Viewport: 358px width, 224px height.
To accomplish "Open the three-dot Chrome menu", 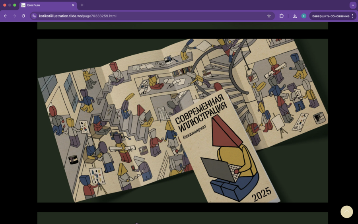I will 353,16.
